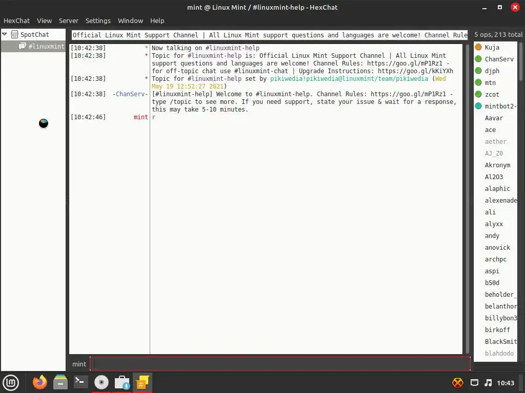Open the Linux Mint start menu
The image size is (525, 393).
pos(11,382)
